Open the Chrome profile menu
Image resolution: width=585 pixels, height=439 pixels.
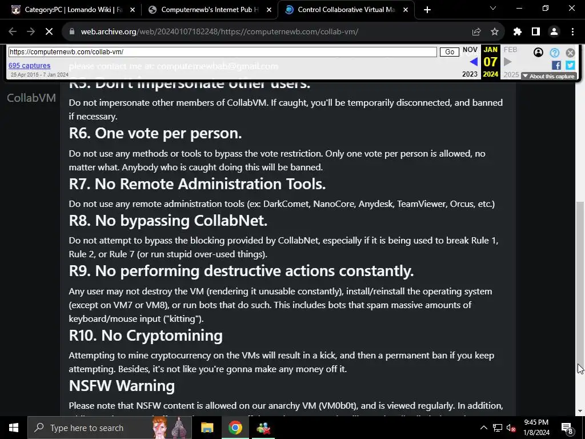pos(554,32)
